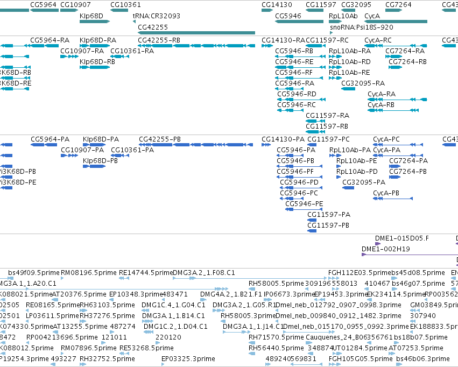Select the CG7264-RB transcript label
The width and height of the screenshot is (458, 367).
tap(407, 62)
